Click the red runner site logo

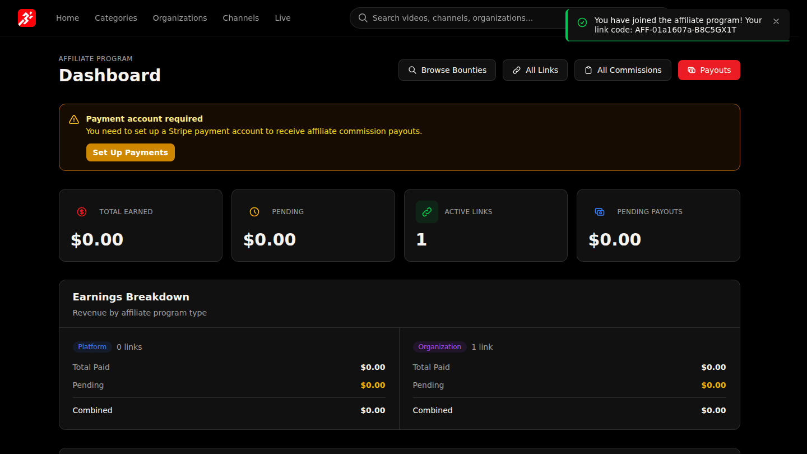coord(27,18)
